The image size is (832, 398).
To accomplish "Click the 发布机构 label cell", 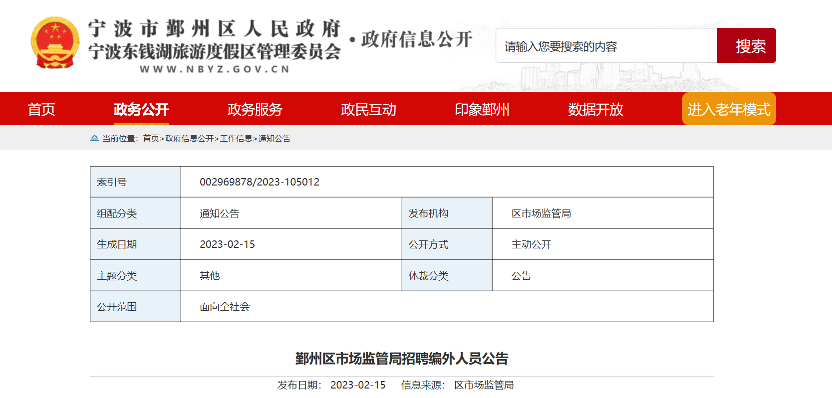I will point(447,213).
